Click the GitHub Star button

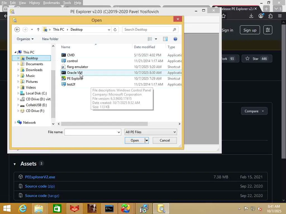[257, 59]
